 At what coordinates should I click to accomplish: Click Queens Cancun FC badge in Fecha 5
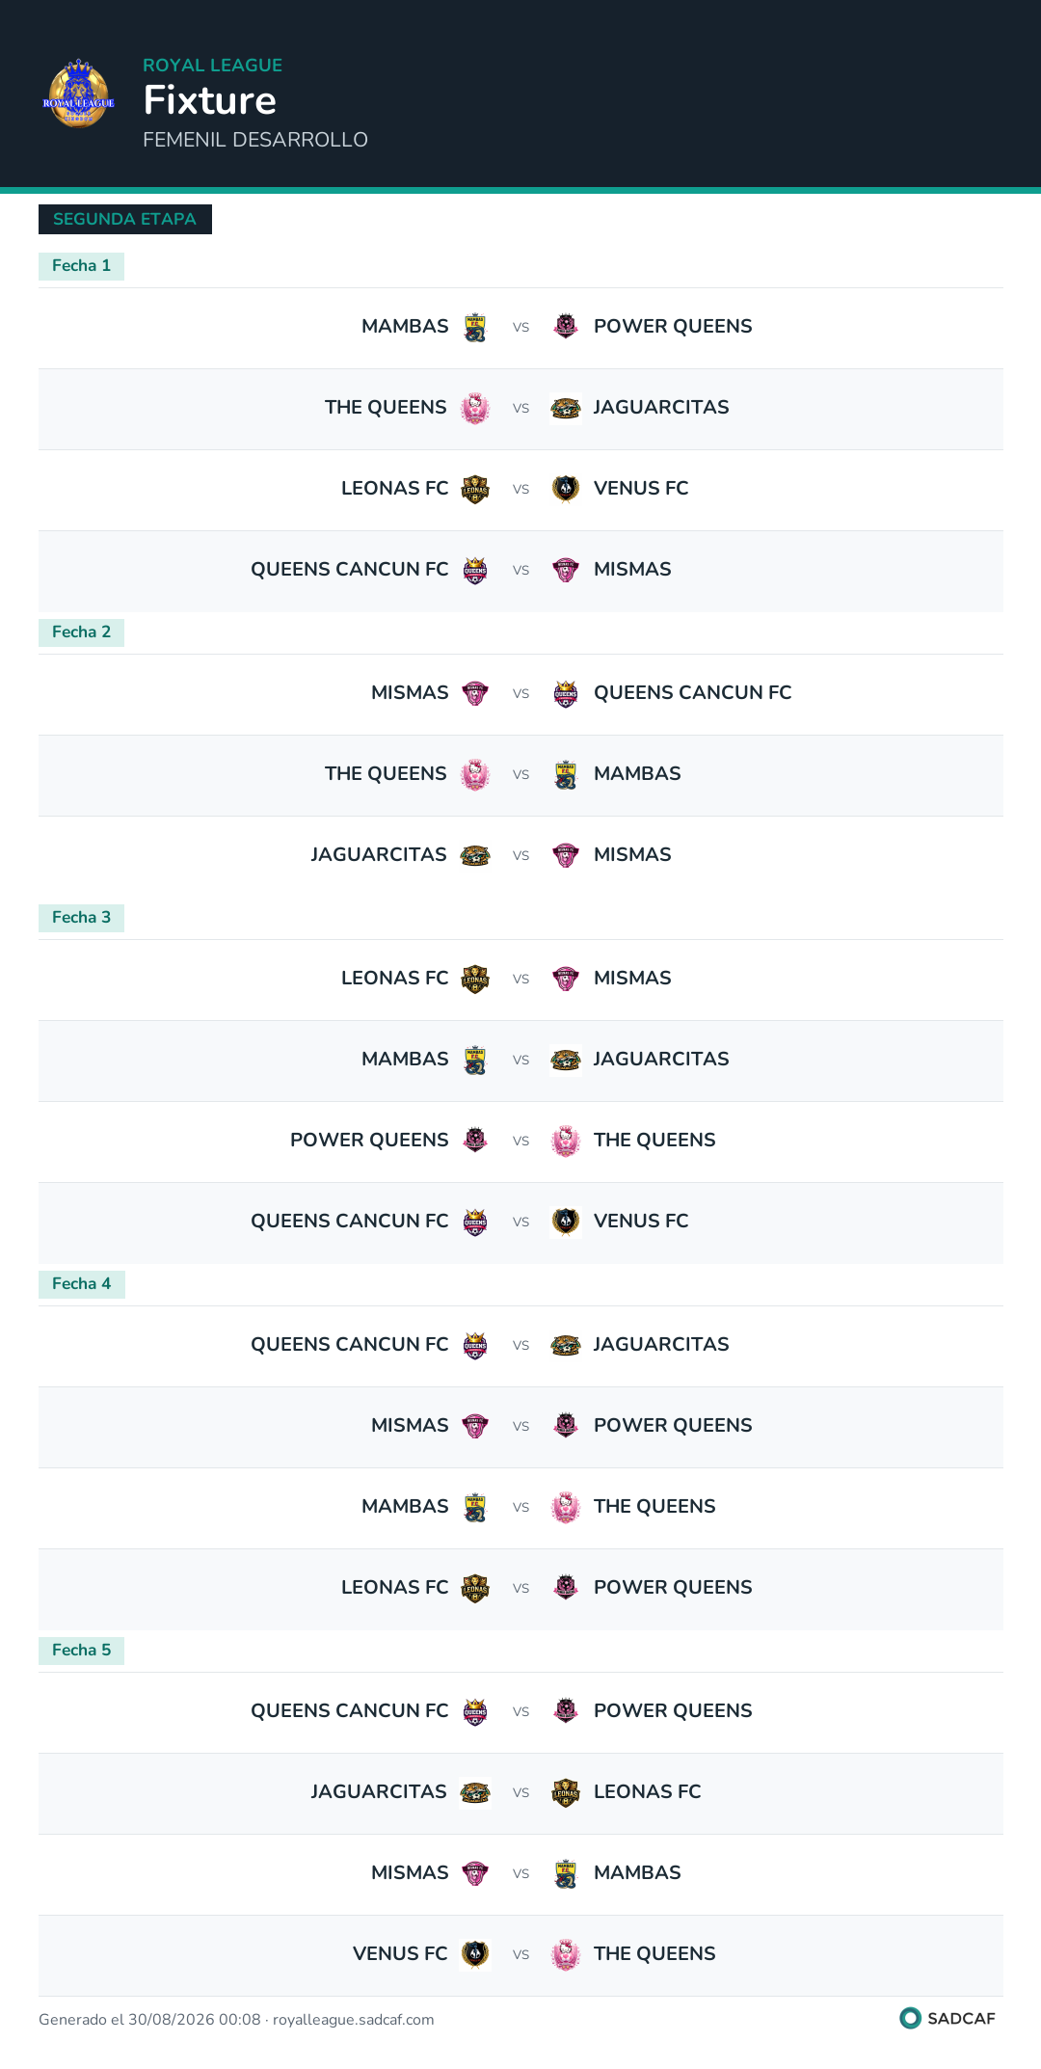click(x=475, y=1711)
